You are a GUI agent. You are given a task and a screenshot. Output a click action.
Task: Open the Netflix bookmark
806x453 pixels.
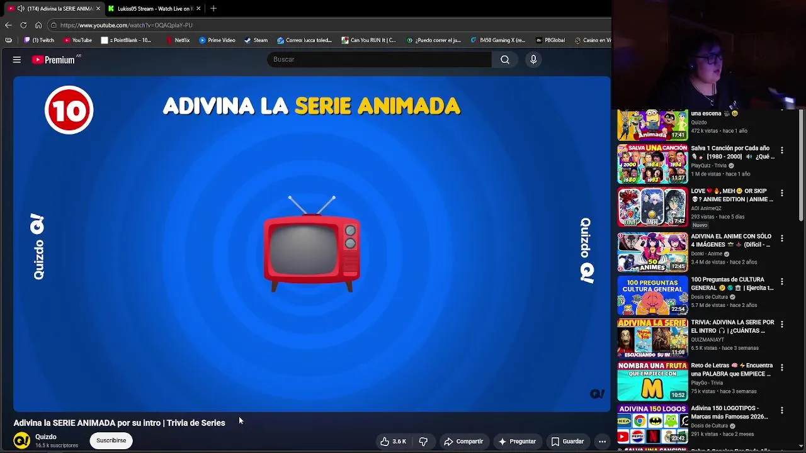pos(178,40)
